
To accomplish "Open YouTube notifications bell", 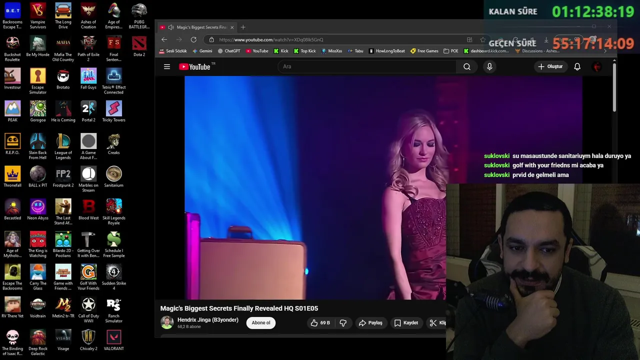I will point(577,66).
